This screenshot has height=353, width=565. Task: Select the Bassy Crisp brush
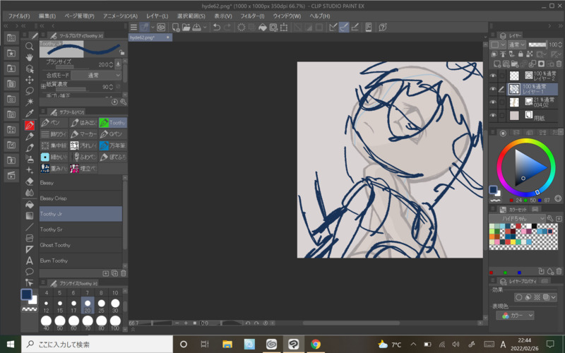[x=81, y=198]
